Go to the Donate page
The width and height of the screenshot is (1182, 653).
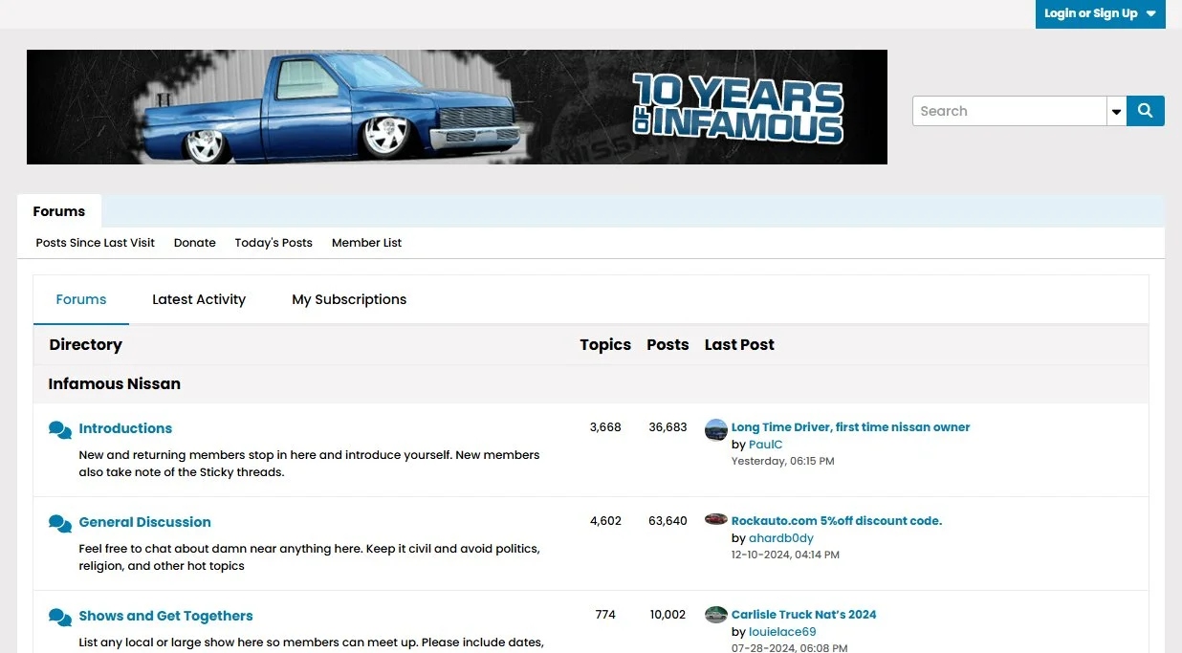pyautogui.click(x=195, y=243)
